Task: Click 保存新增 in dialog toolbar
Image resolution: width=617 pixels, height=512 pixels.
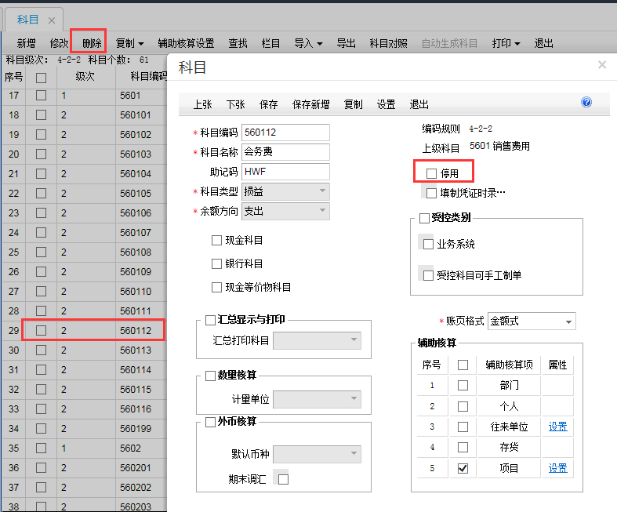Action: pyautogui.click(x=311, y=104)
